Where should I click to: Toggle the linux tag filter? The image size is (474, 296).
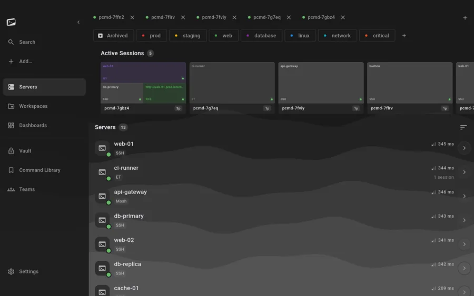pyautogui.click(x=300, y=36)
